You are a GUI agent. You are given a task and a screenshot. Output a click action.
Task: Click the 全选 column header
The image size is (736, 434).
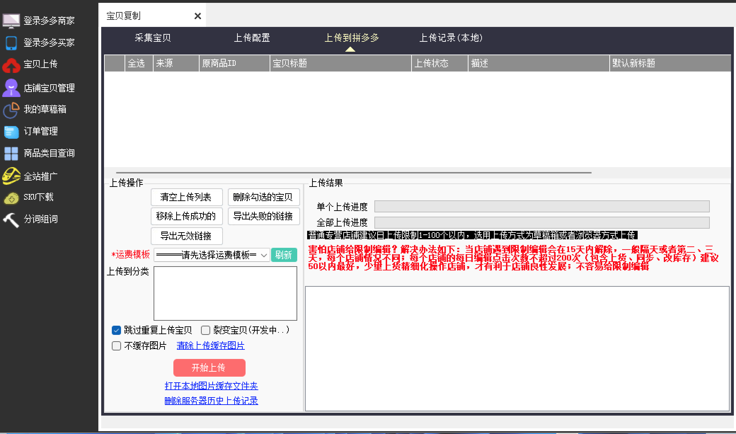(139, 63)
